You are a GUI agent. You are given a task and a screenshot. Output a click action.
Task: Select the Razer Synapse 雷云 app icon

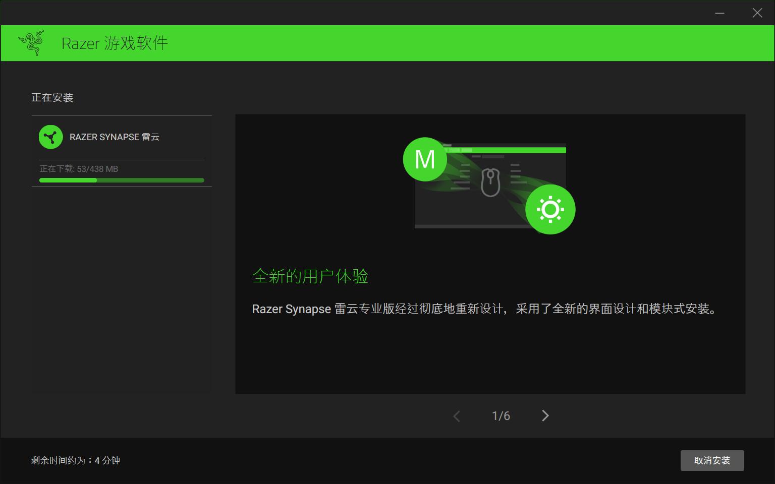50,137
